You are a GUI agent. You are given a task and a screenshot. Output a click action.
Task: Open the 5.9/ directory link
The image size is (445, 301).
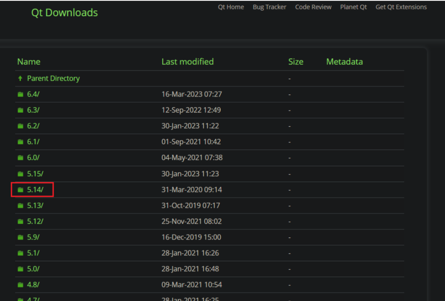click(33, 237)
